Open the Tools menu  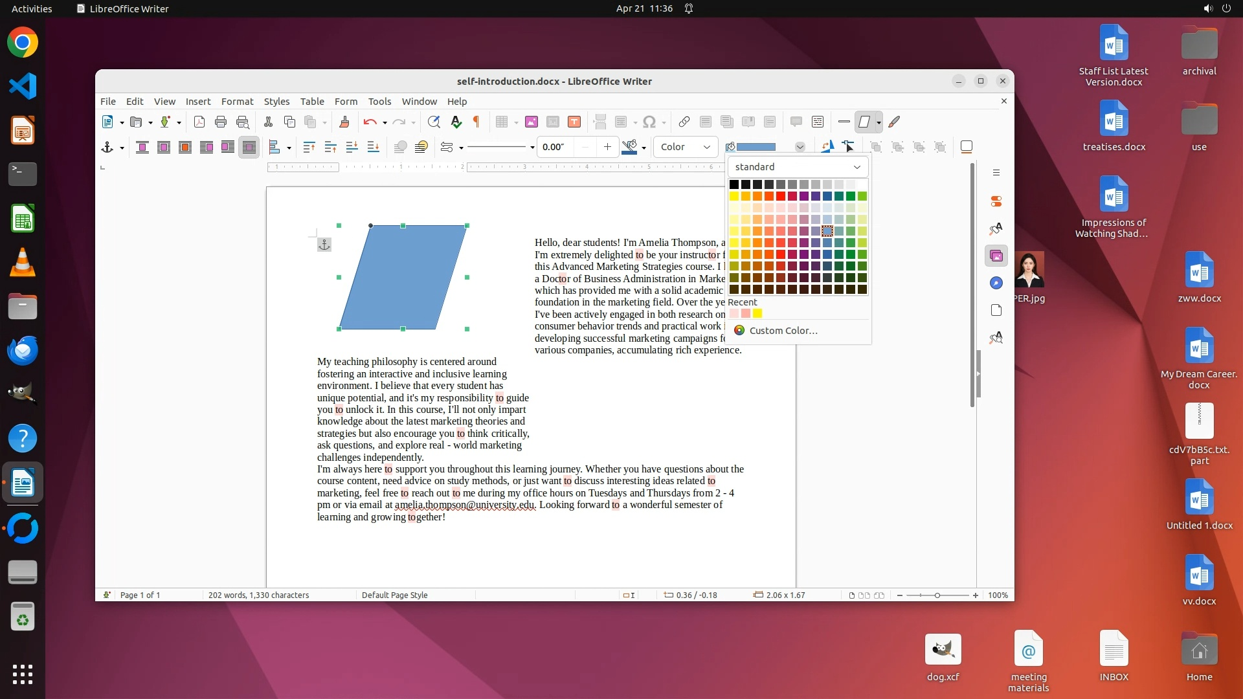379,102
